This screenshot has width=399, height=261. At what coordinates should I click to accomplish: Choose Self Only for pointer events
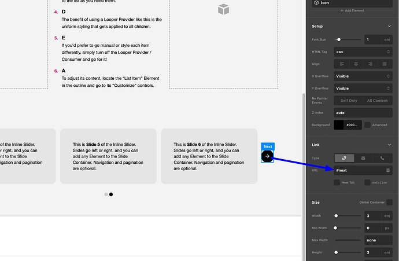[x=349, y=101]
